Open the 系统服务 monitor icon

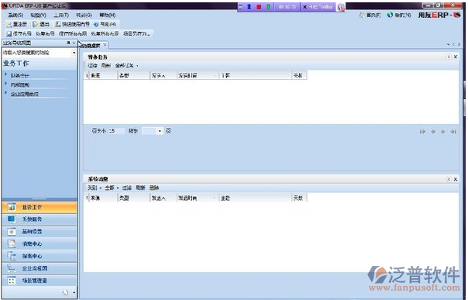(x=12, y=219)
